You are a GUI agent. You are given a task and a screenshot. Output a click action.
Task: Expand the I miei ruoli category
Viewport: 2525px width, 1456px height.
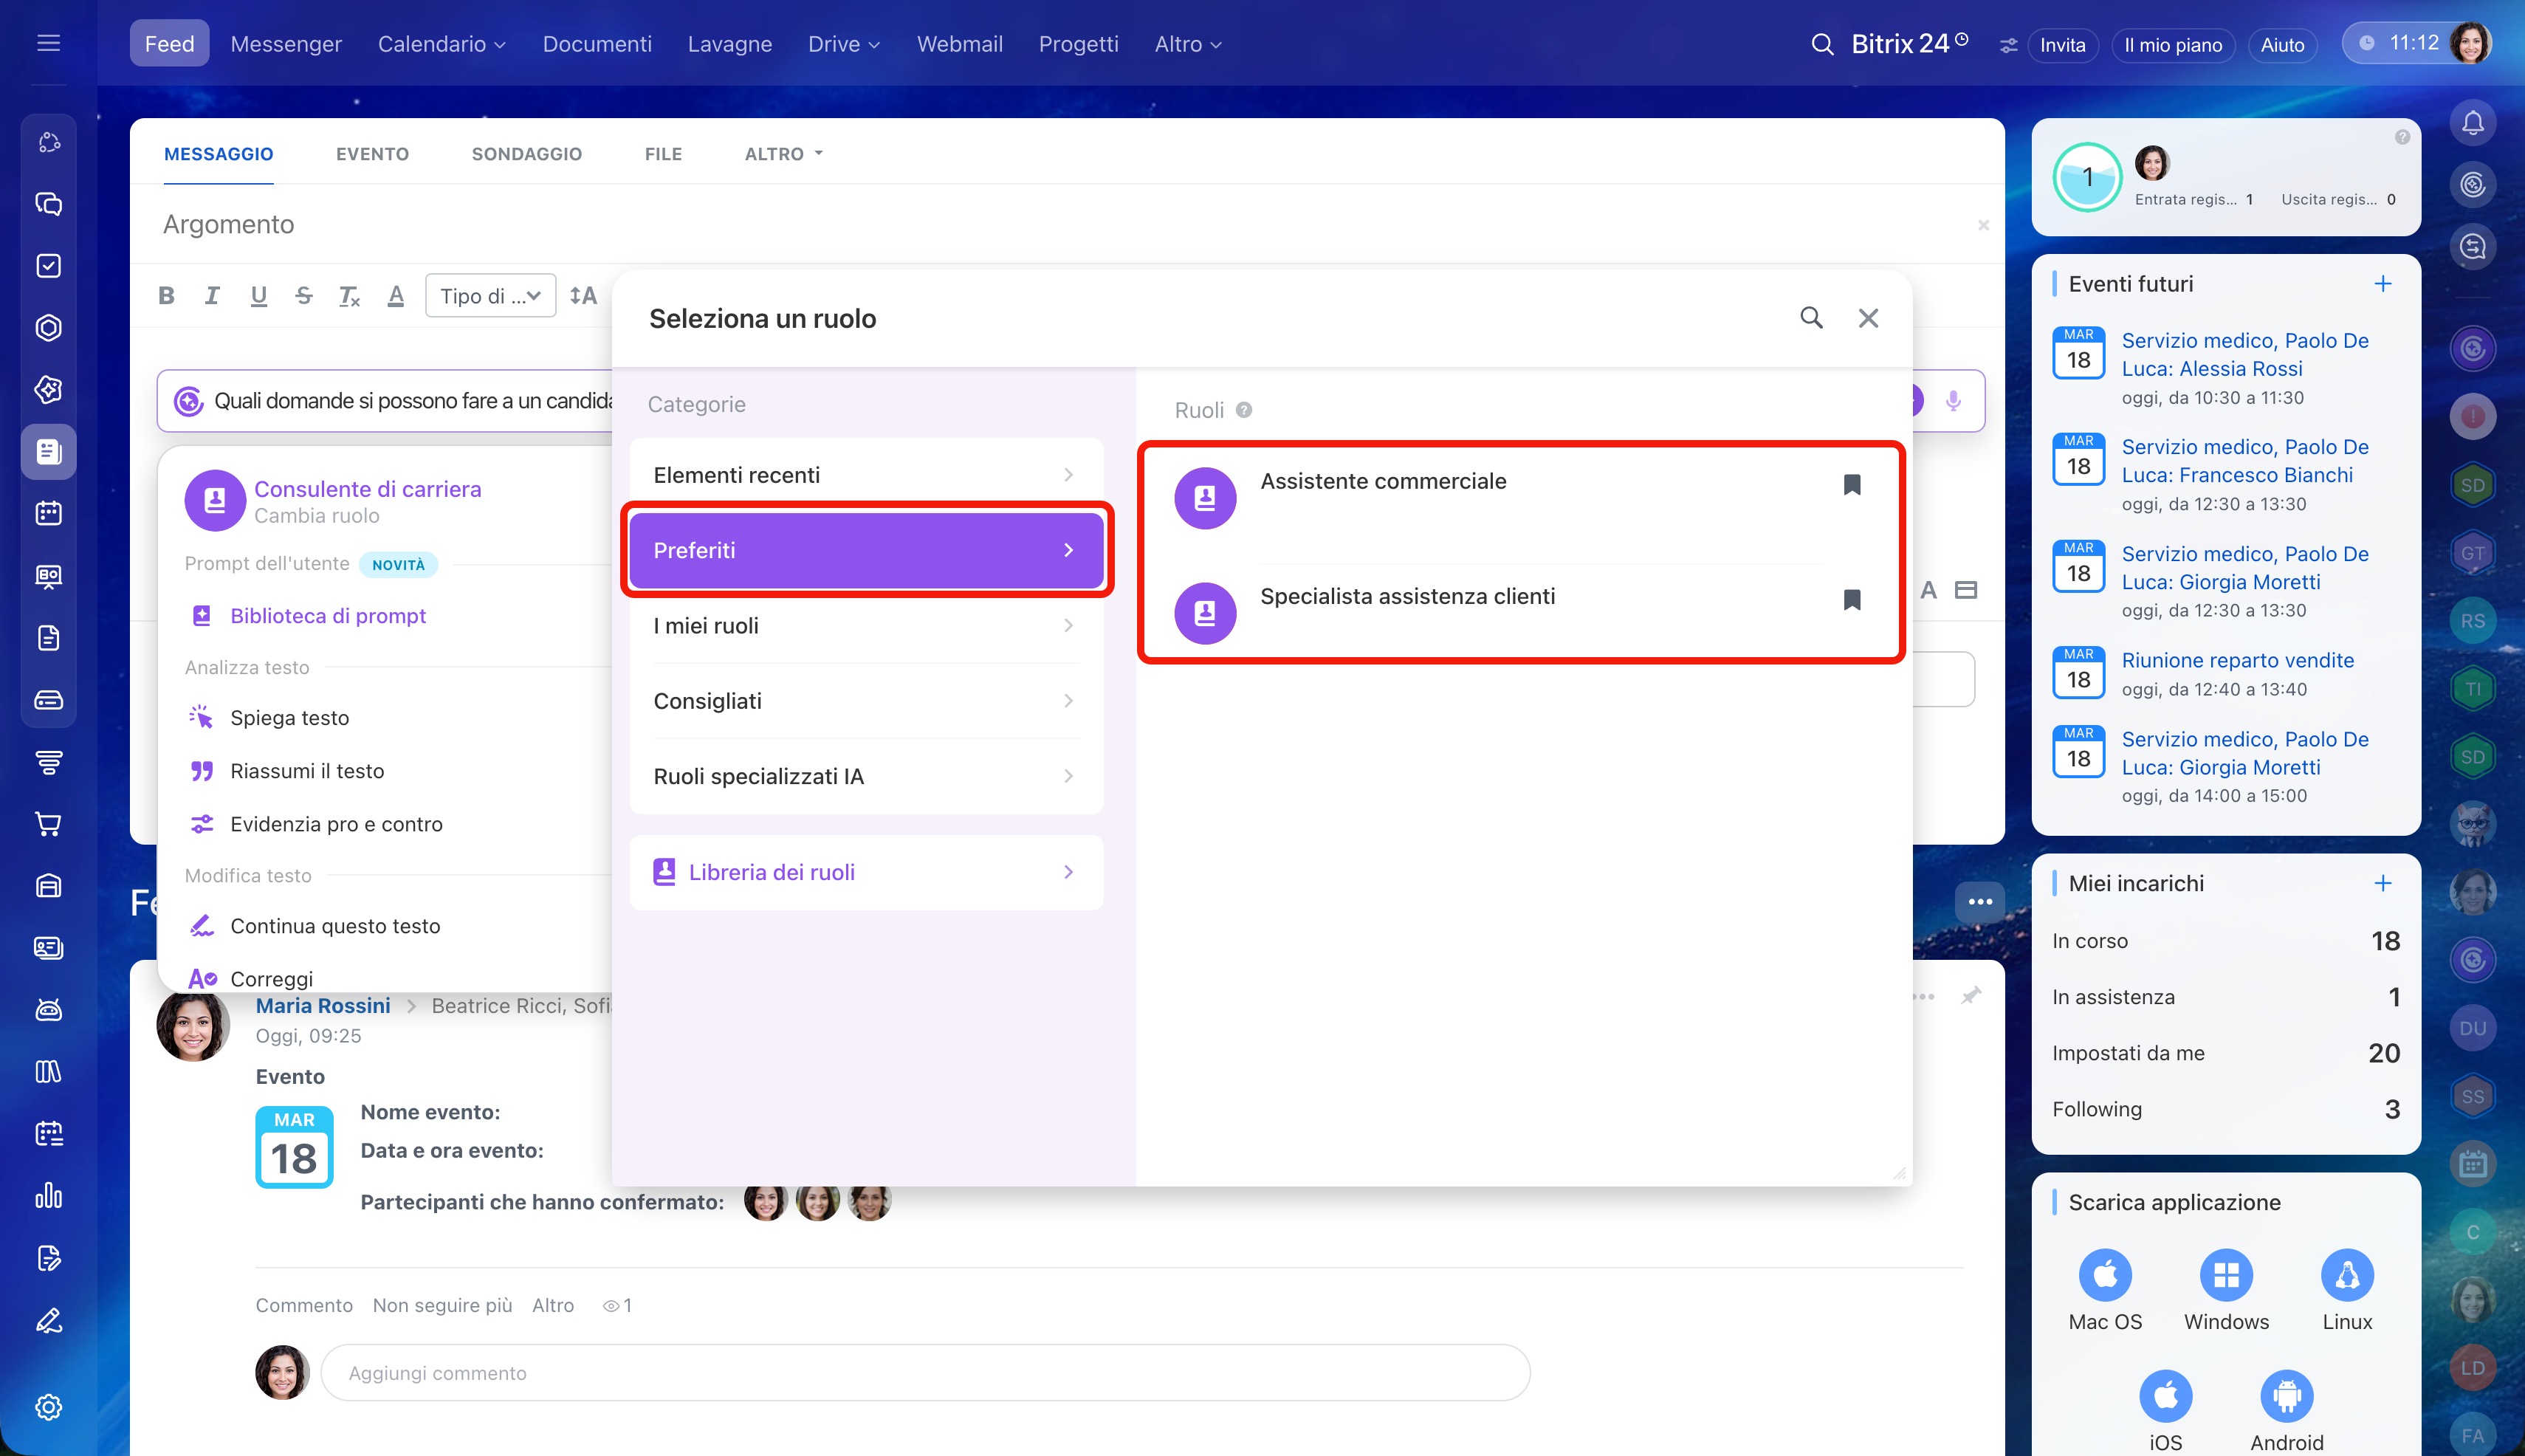[865, 626]
